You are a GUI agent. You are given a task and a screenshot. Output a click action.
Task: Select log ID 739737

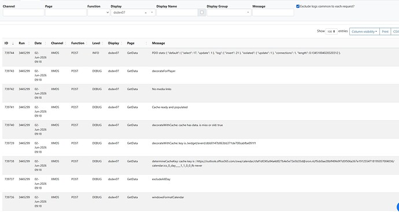tap(9, 179)
